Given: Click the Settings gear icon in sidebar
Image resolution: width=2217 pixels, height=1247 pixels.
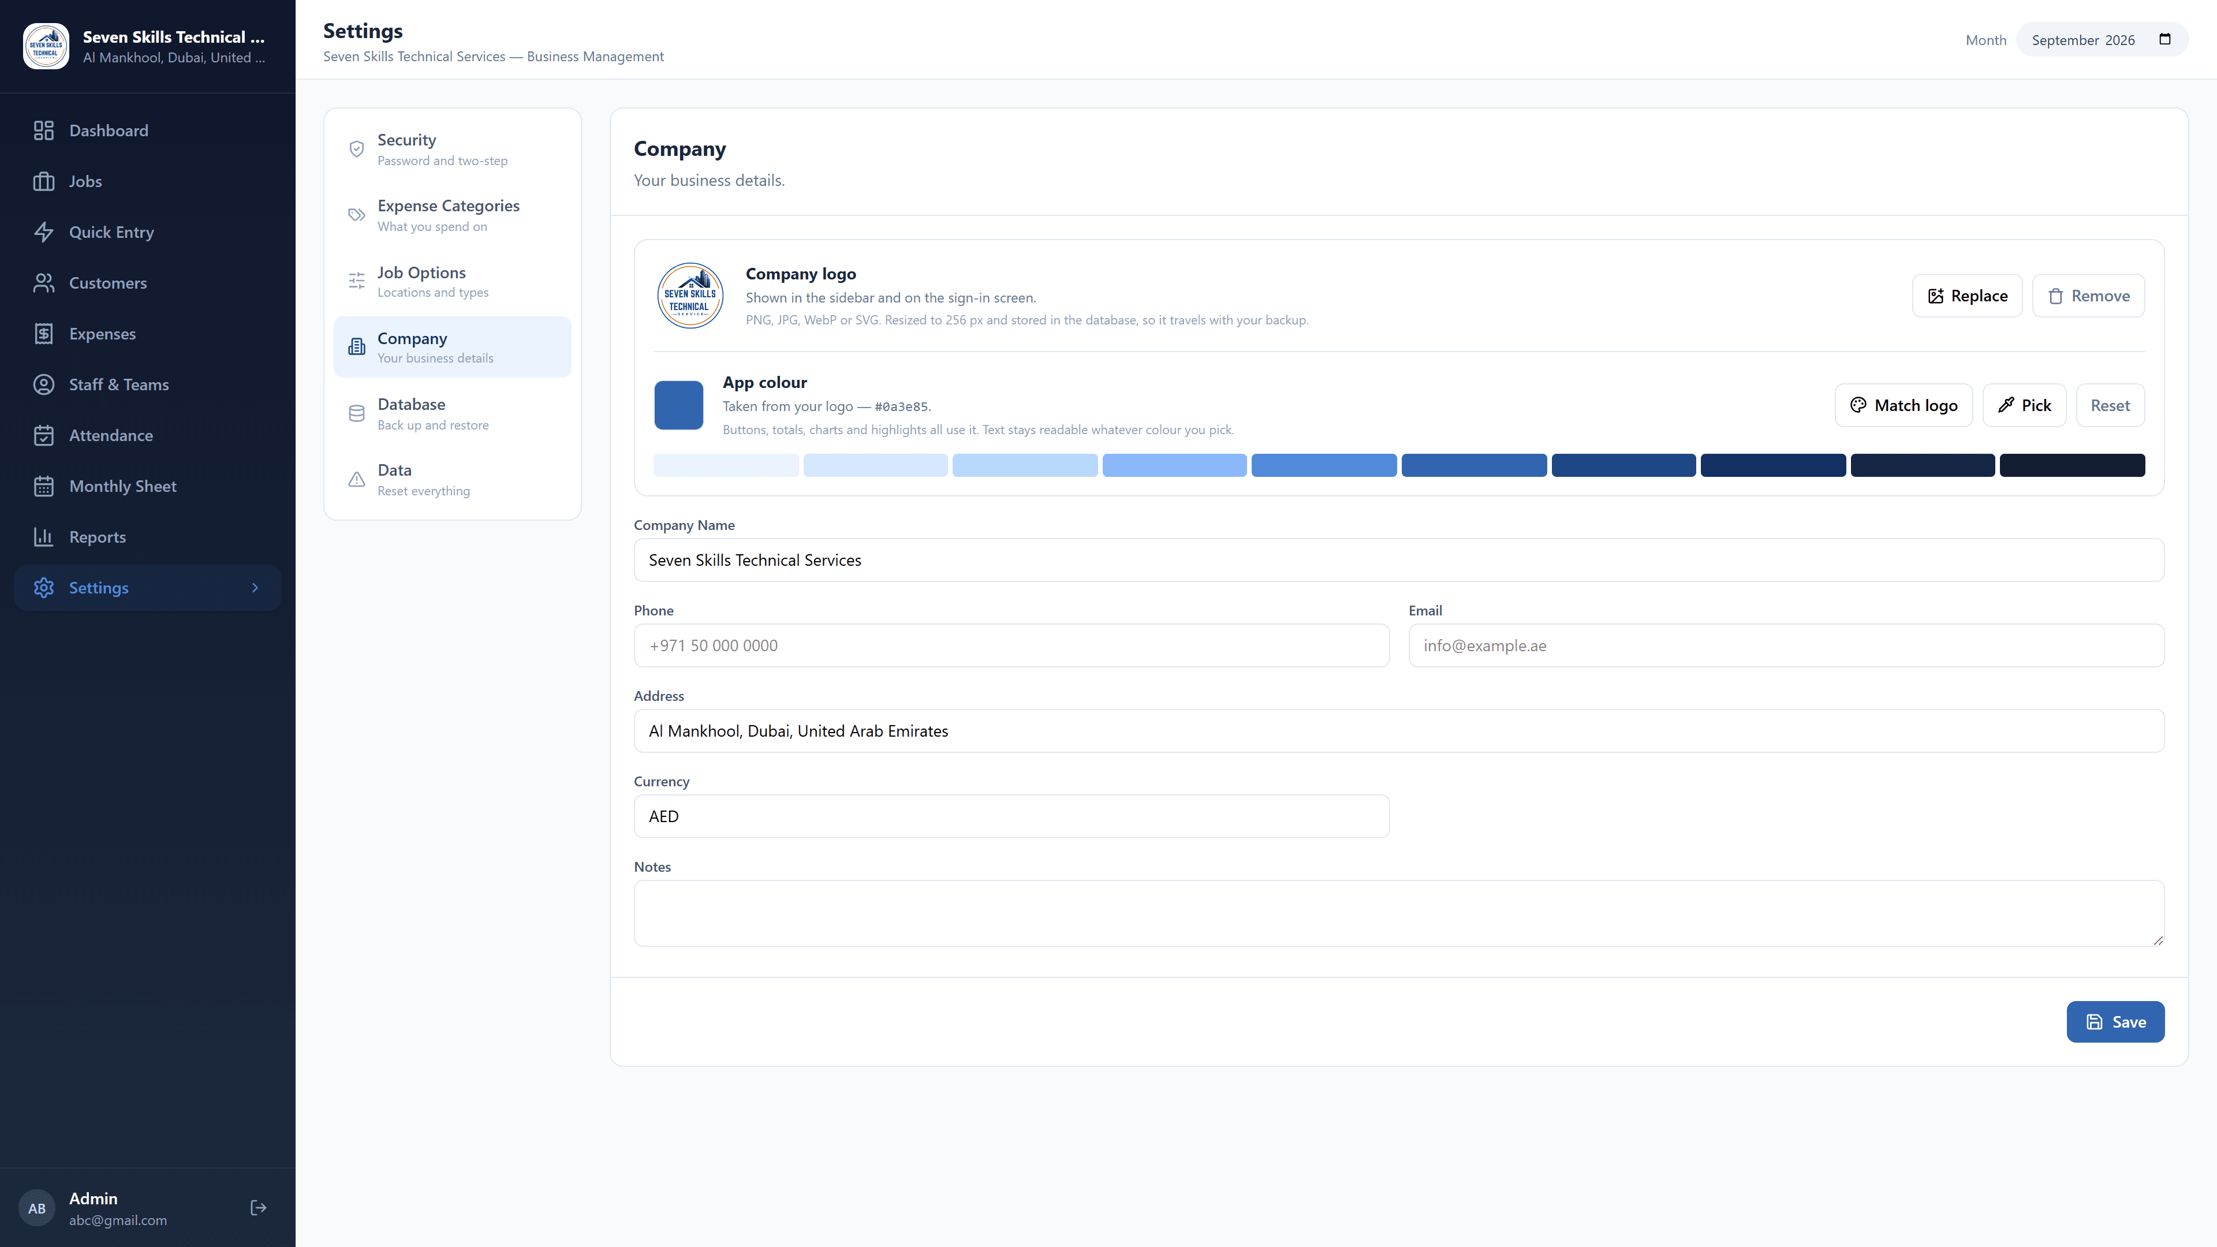Looking at the screenshot, I should point(44,588).
